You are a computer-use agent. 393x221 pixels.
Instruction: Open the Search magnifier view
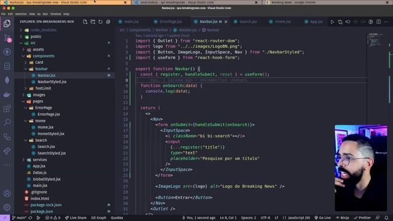click(7, 123)
